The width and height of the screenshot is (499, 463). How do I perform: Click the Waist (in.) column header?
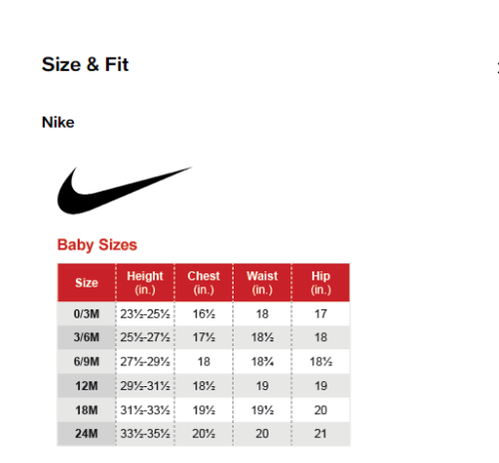click(262, 282)
